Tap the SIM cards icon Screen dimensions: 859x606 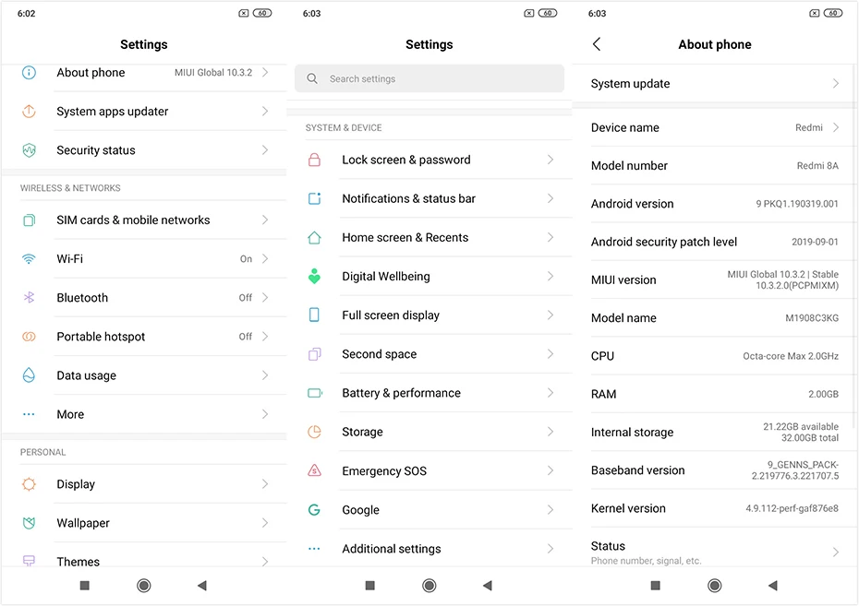pos(29,220)
